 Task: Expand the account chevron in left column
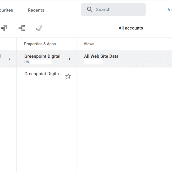pos(10,59)
